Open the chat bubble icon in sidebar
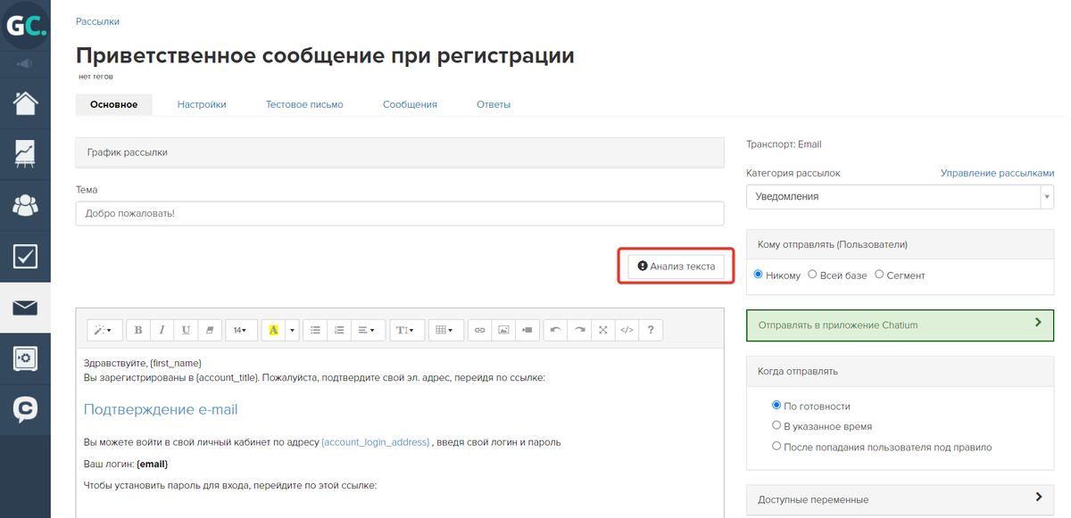Screen dimensions: 1071x518 click(25, 409)
